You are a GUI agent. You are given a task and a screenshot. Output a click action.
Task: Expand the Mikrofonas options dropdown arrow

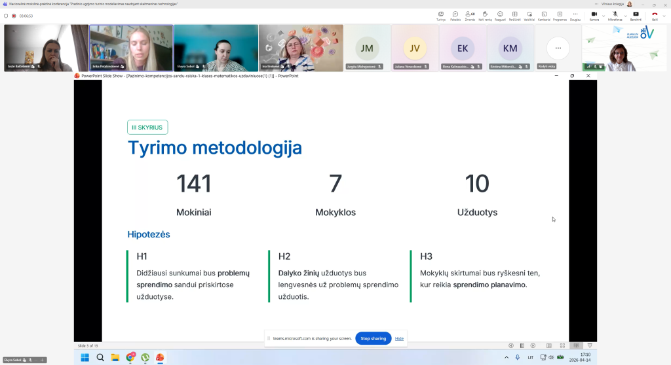point(624,16)
